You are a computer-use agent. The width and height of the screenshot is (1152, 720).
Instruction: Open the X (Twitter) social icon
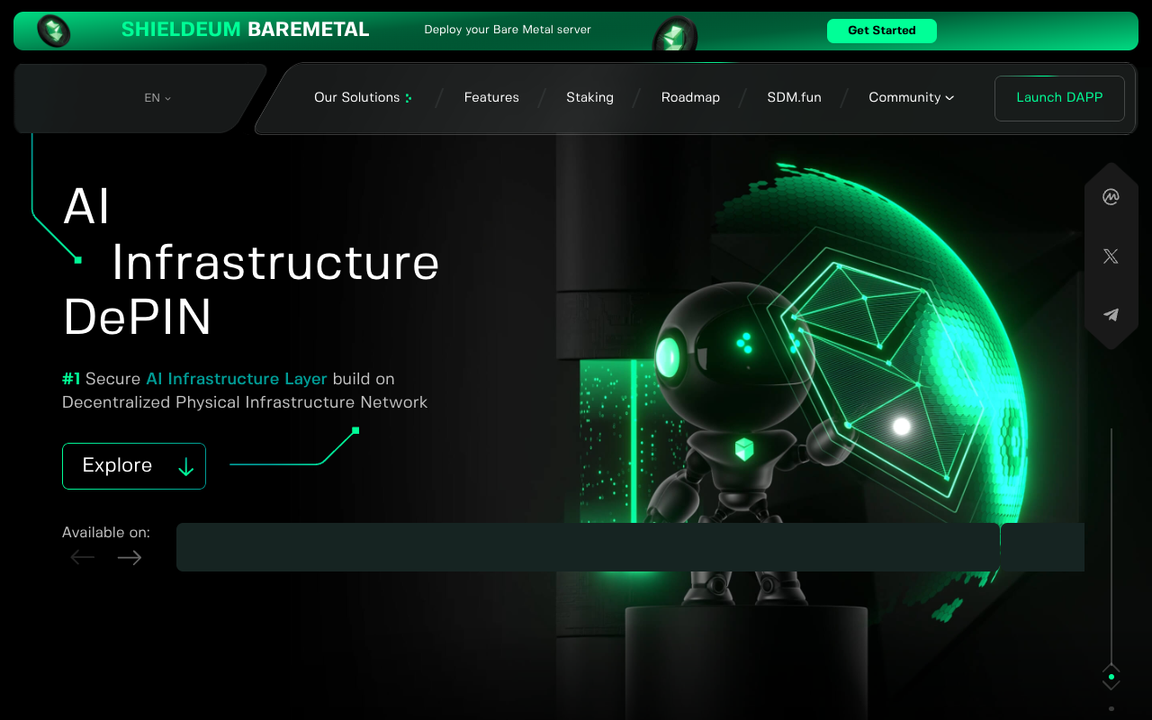pos(1111,256)
